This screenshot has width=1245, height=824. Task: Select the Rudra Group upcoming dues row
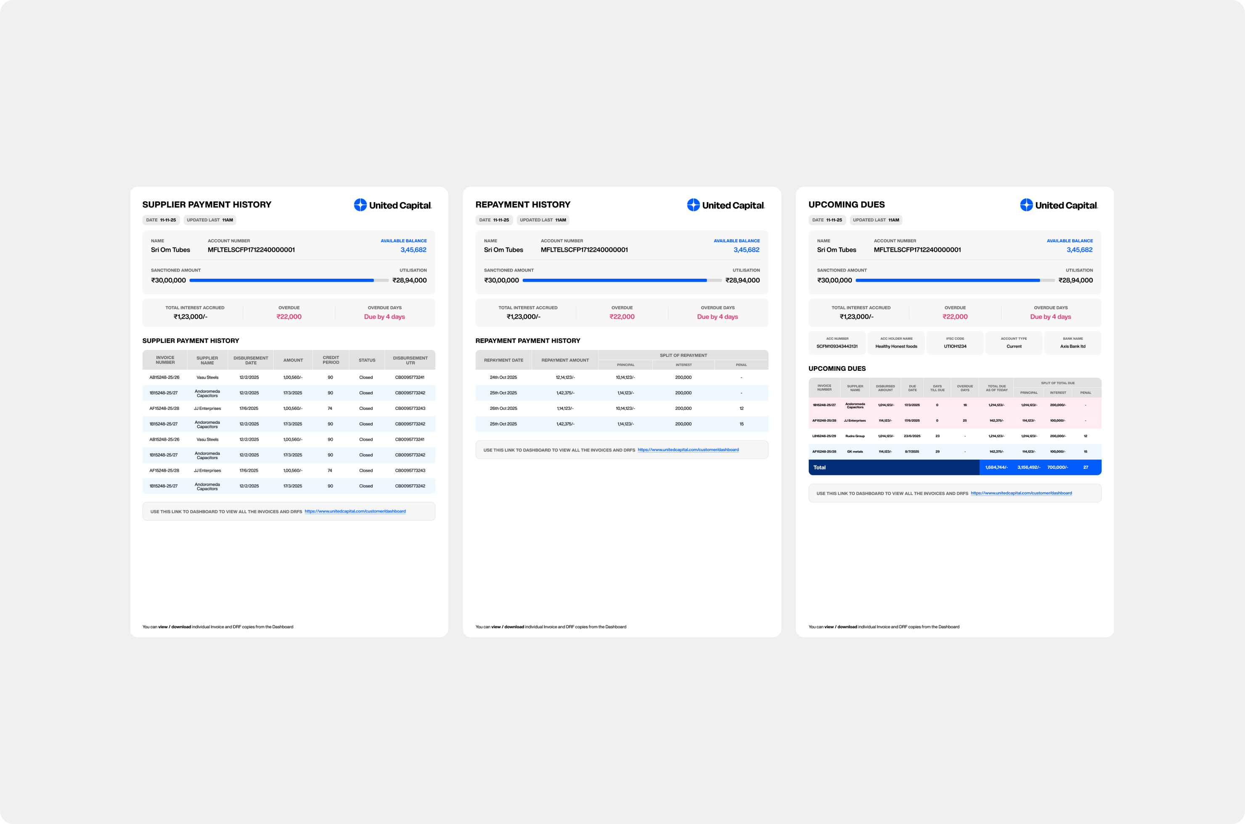955,436
